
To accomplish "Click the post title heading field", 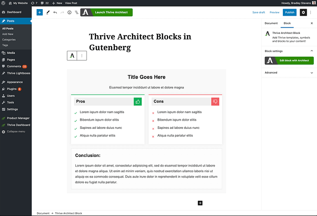I will tap(140, 42).
